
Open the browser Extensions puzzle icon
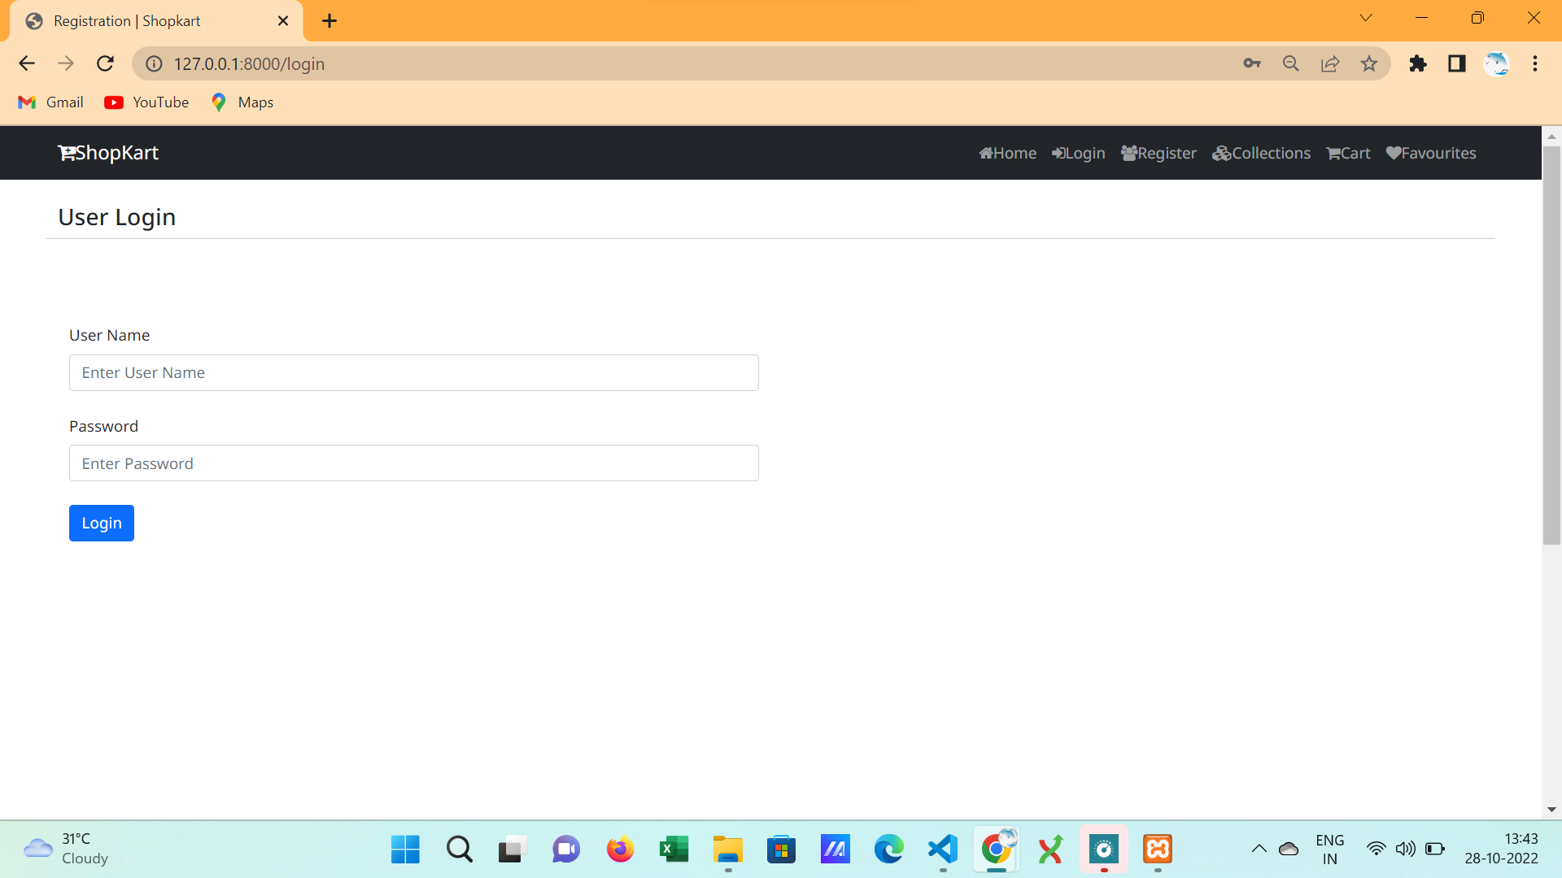pyautogui.click(x=1418, y=63)
